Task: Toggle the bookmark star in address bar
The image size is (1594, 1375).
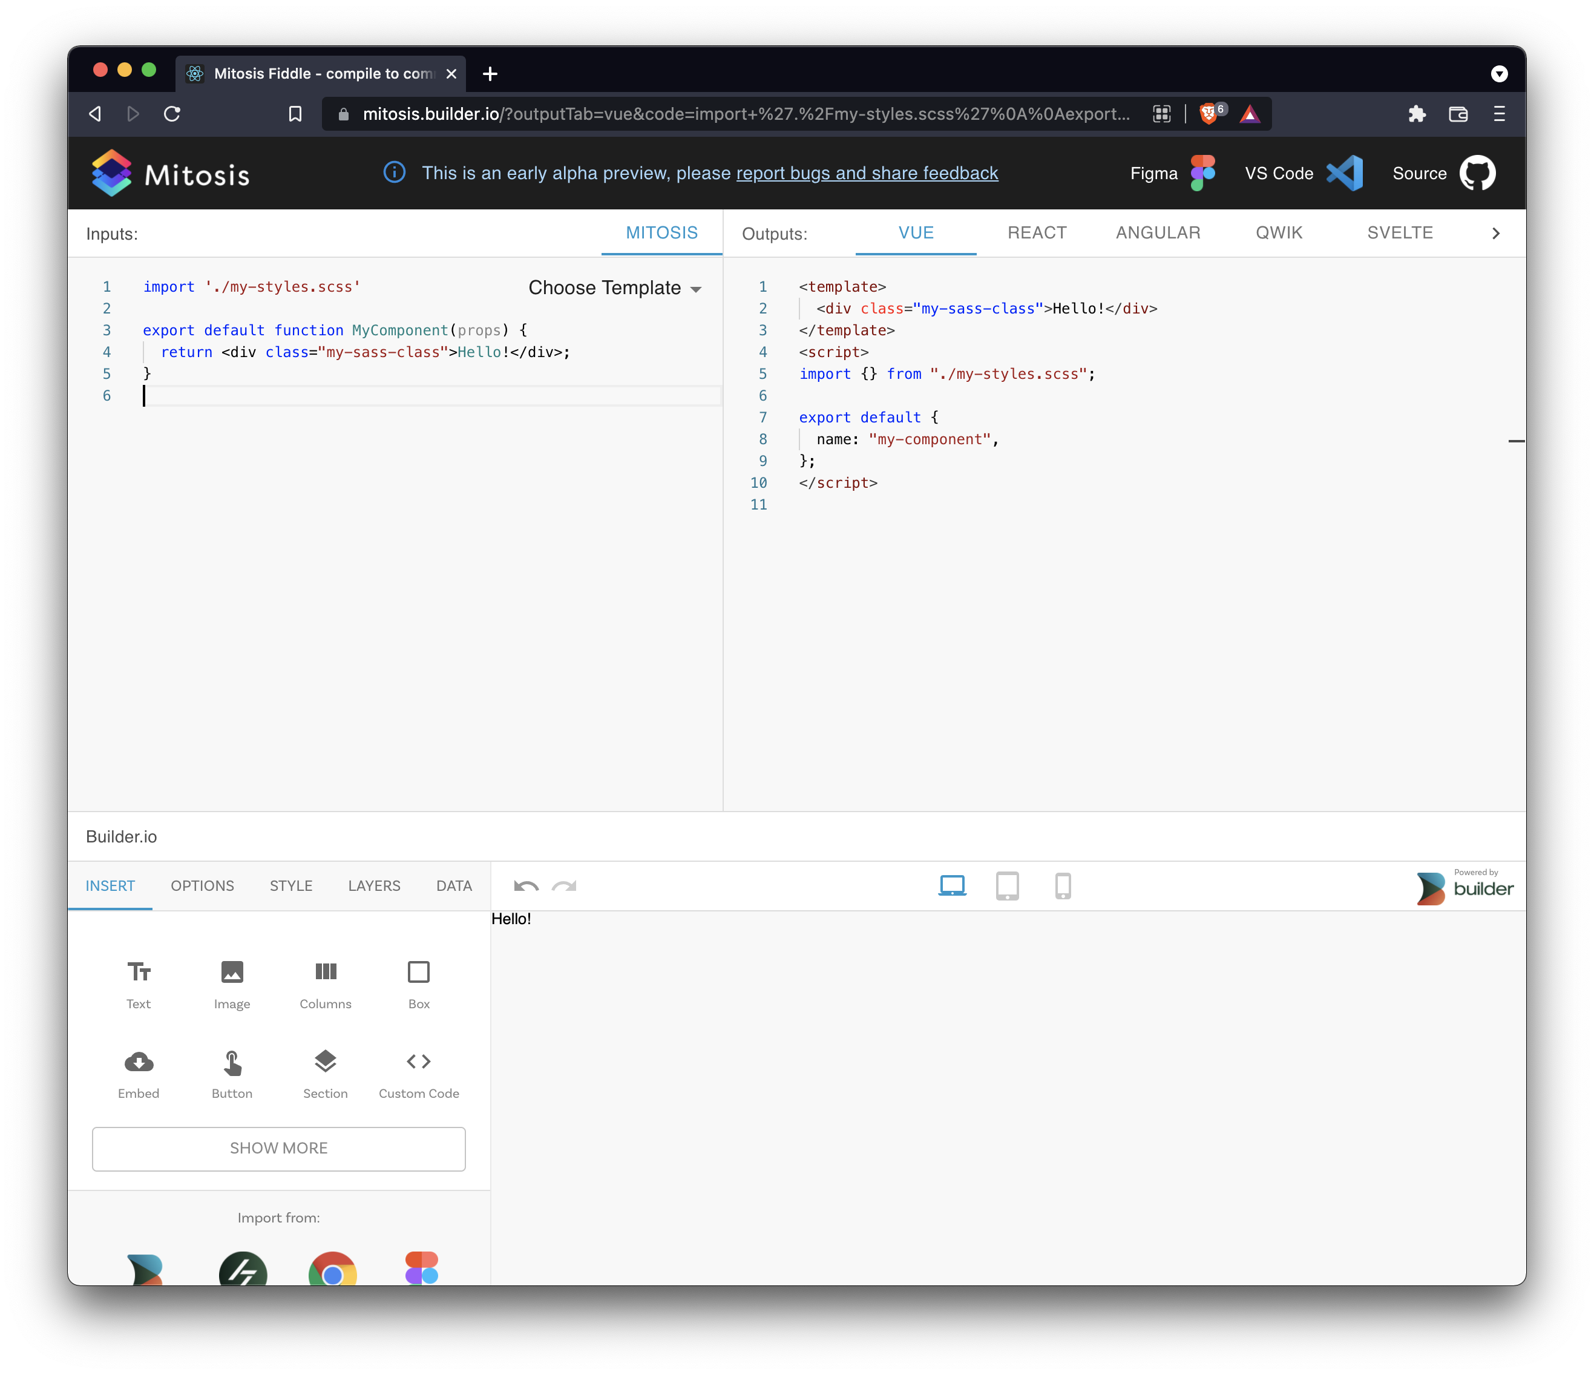Action: (x=295, y=113)
